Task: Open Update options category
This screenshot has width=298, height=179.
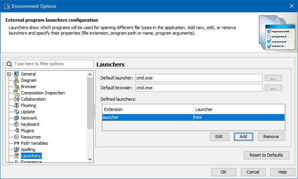Action: coord(28,112)
